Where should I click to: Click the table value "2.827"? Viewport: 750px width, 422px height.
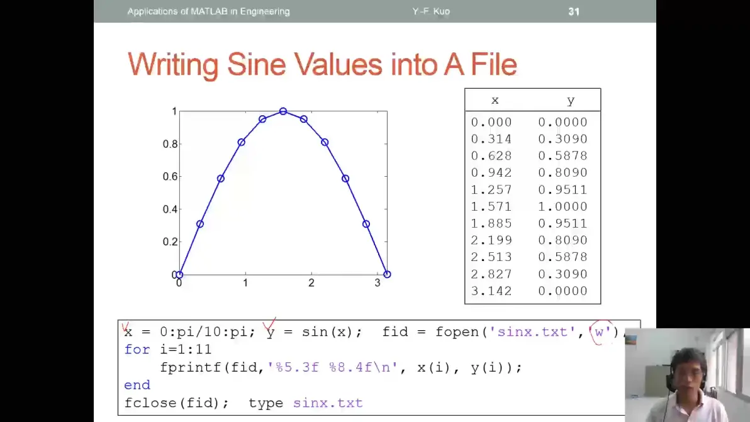click(491, 274)
